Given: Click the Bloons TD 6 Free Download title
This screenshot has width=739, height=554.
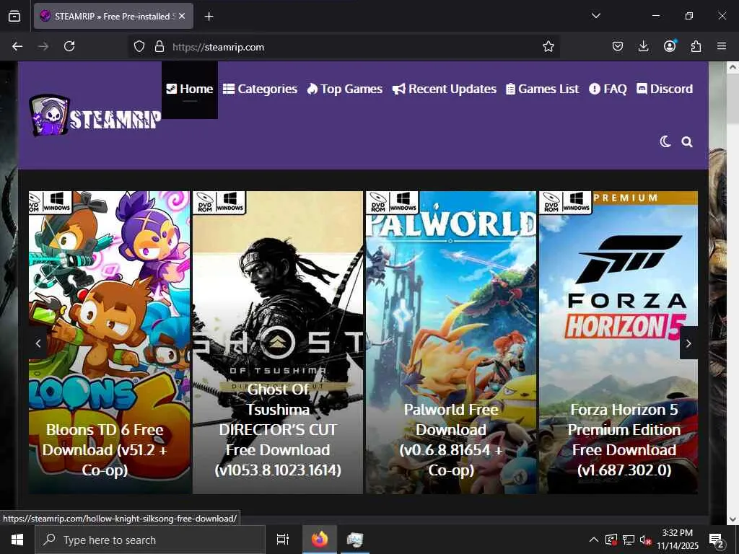Looking at the screenshot, I should 105,450.
